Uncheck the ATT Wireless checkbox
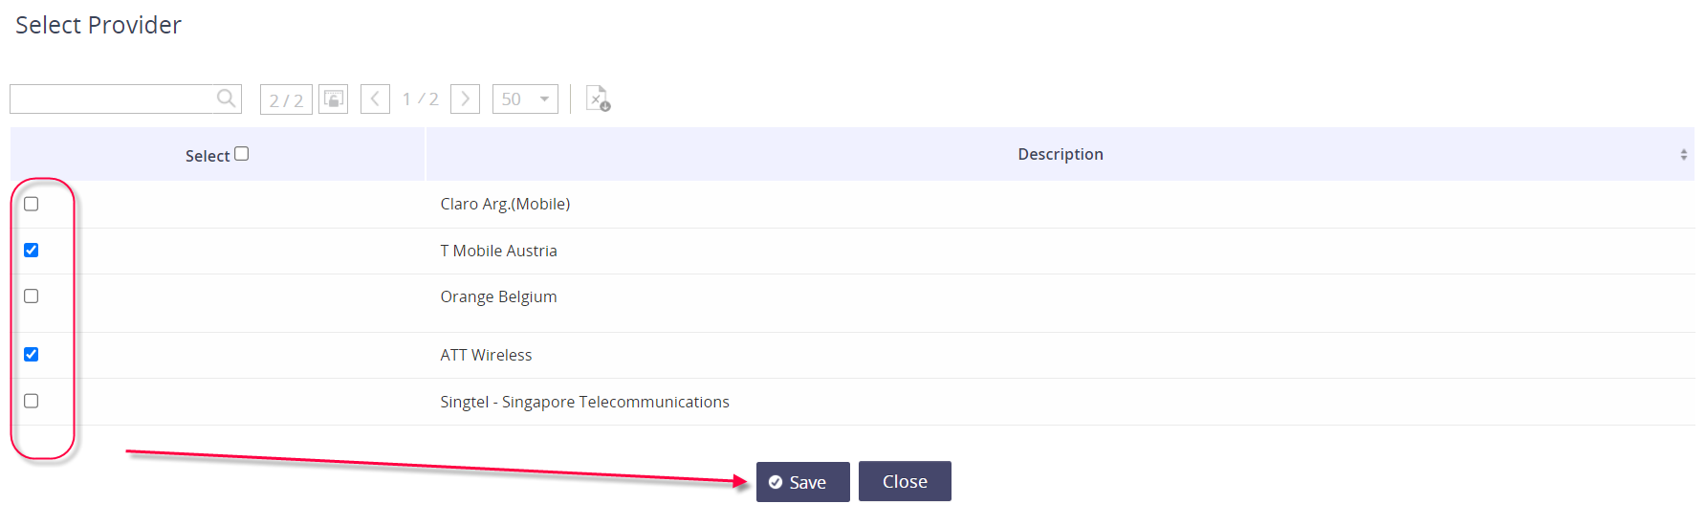 (x=32, y=355)
